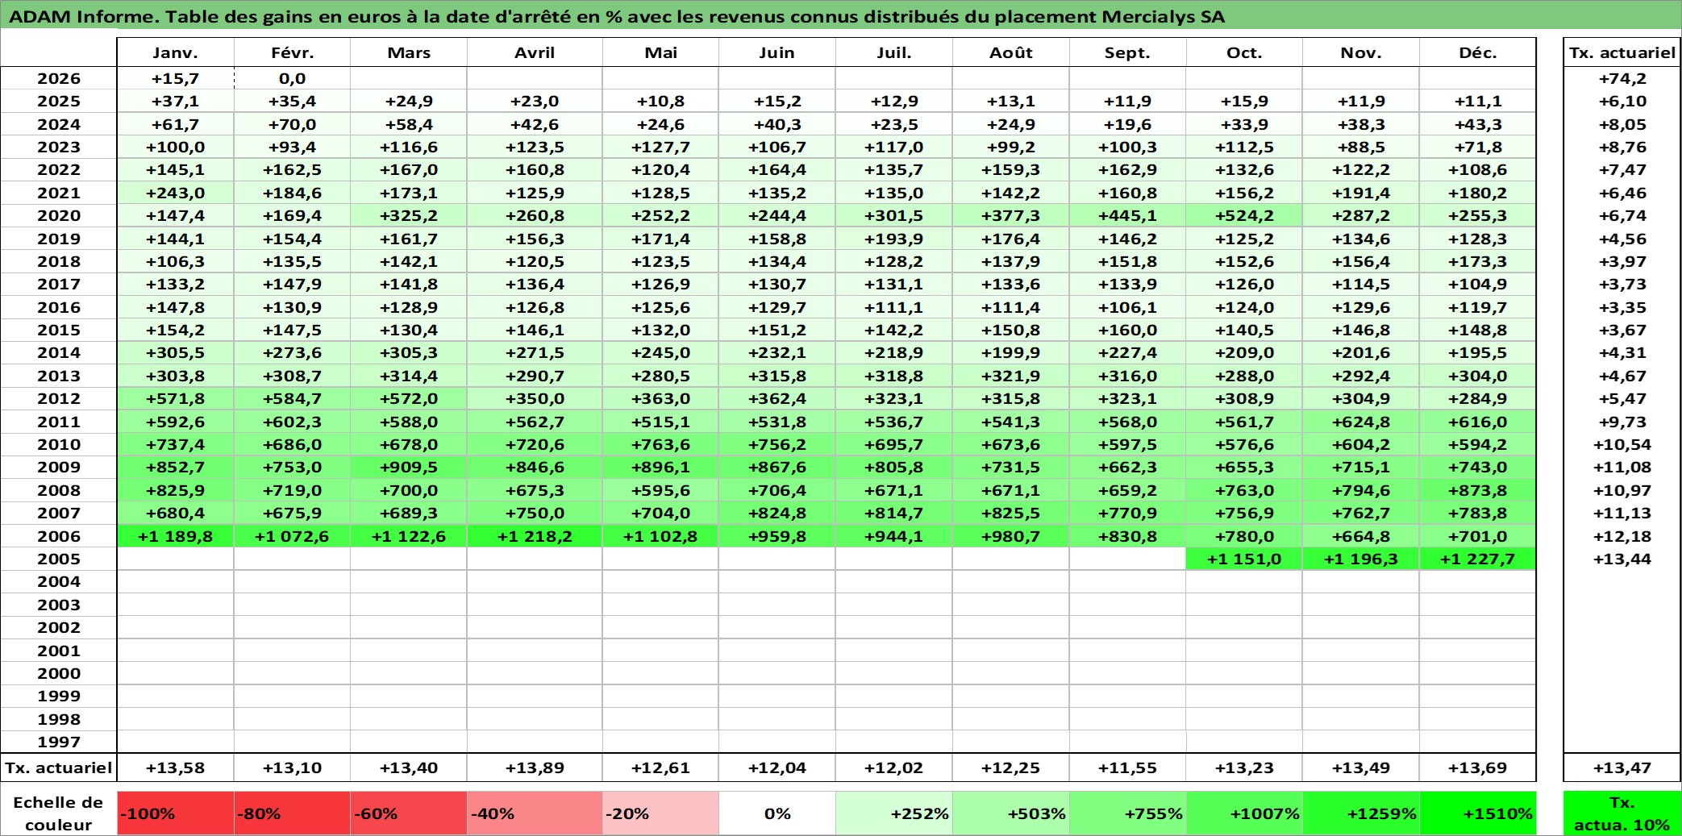This screenshot has height=836, width=1682.
Task: Click the January 2025 cell +37,1
Action: click(x=175, y=101)
